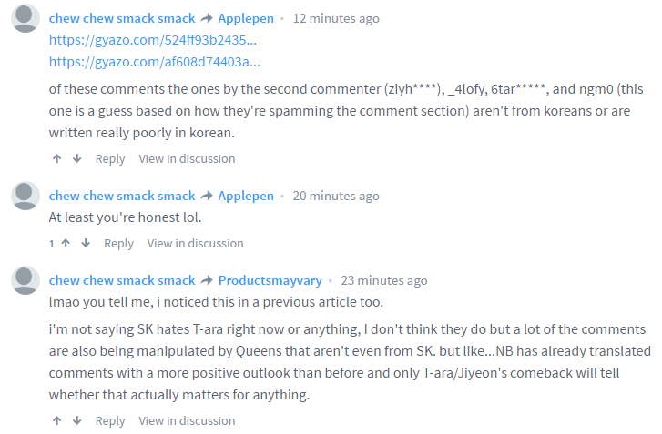Reply to the "At least you're honest" comment

click(x=118, y=244)
